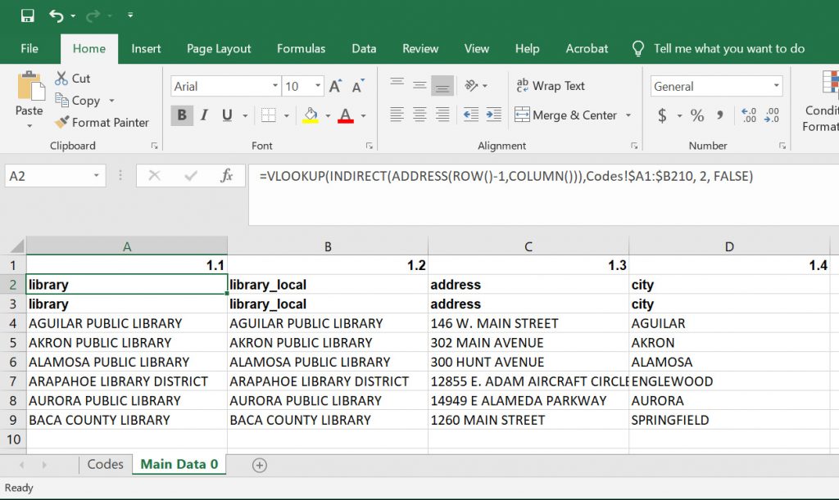Toggle Italic formatting

tap(204, 115)
